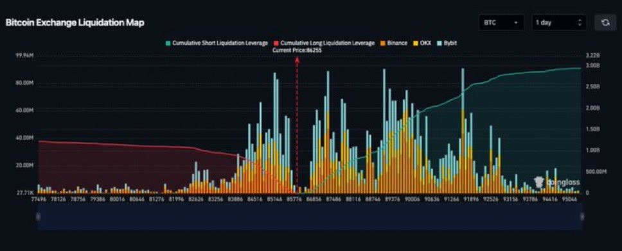This screenshot has height=251, width=622.
Task: Click the 86856 x-axis label
Action: [x=314, y=200]
